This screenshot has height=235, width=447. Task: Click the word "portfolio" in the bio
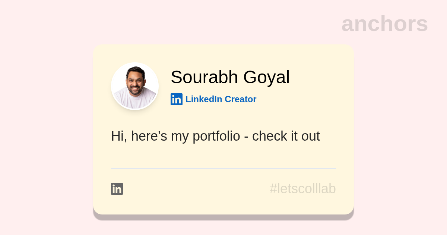[216, 136]
